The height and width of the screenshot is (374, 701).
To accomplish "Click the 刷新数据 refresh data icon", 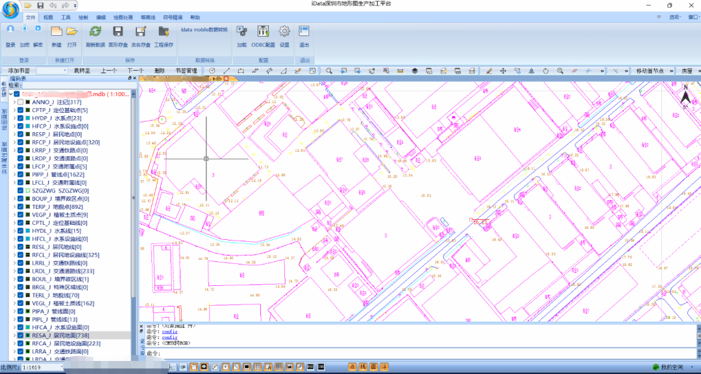I will [x=95, y=32].
